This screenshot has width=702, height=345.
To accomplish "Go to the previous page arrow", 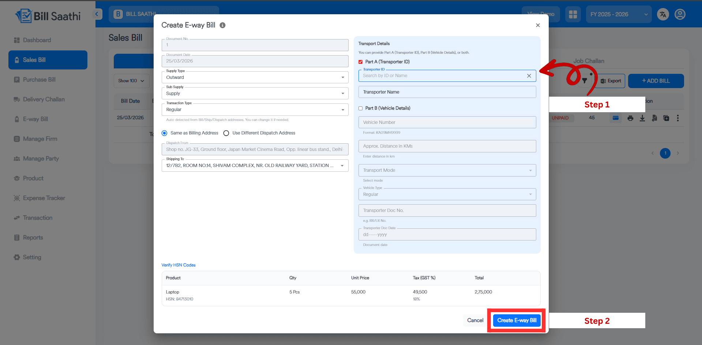I will pos(653,153).
